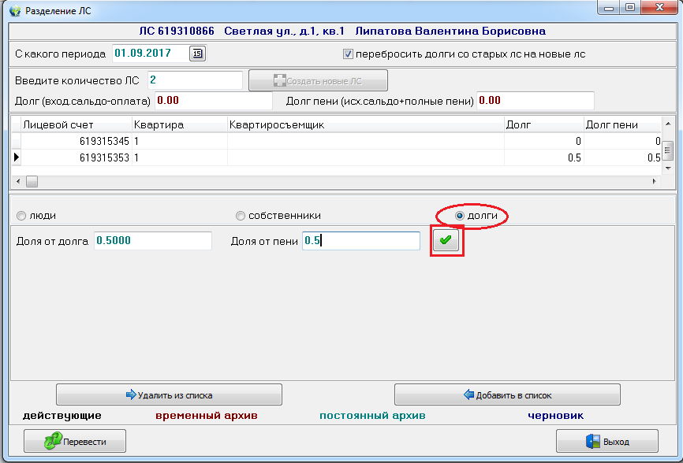The width and height of the screenshot is (683, 463).
Task: Click the Доля от пени input
Action: tap(360, 241)
